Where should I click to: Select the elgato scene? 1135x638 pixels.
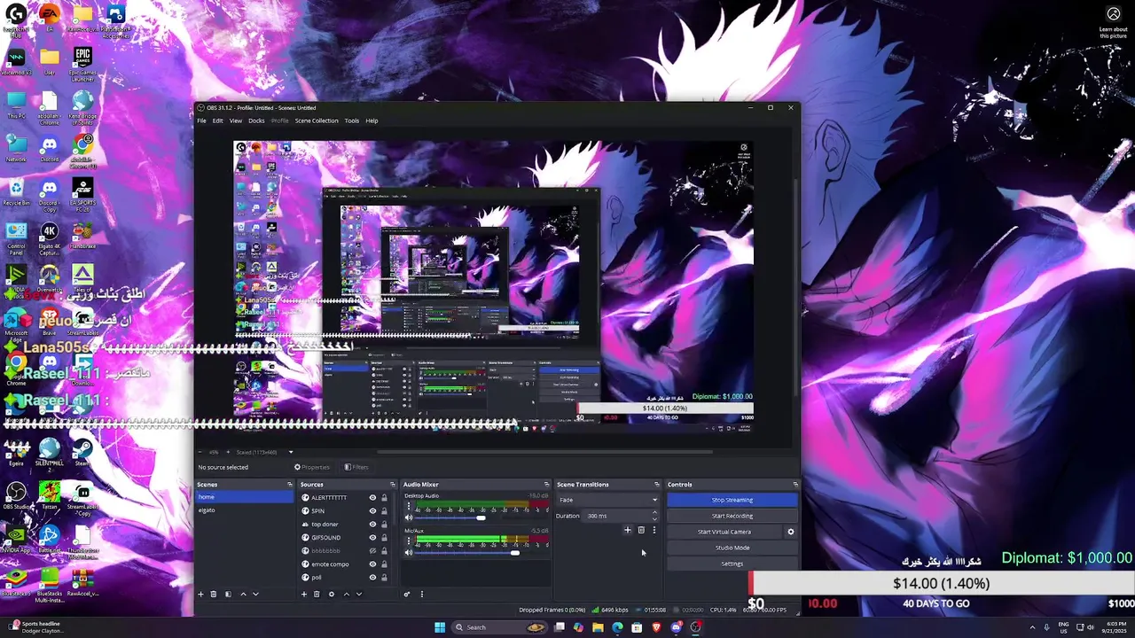(244, 510)
